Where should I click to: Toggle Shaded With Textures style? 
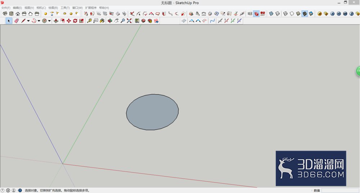305,14
